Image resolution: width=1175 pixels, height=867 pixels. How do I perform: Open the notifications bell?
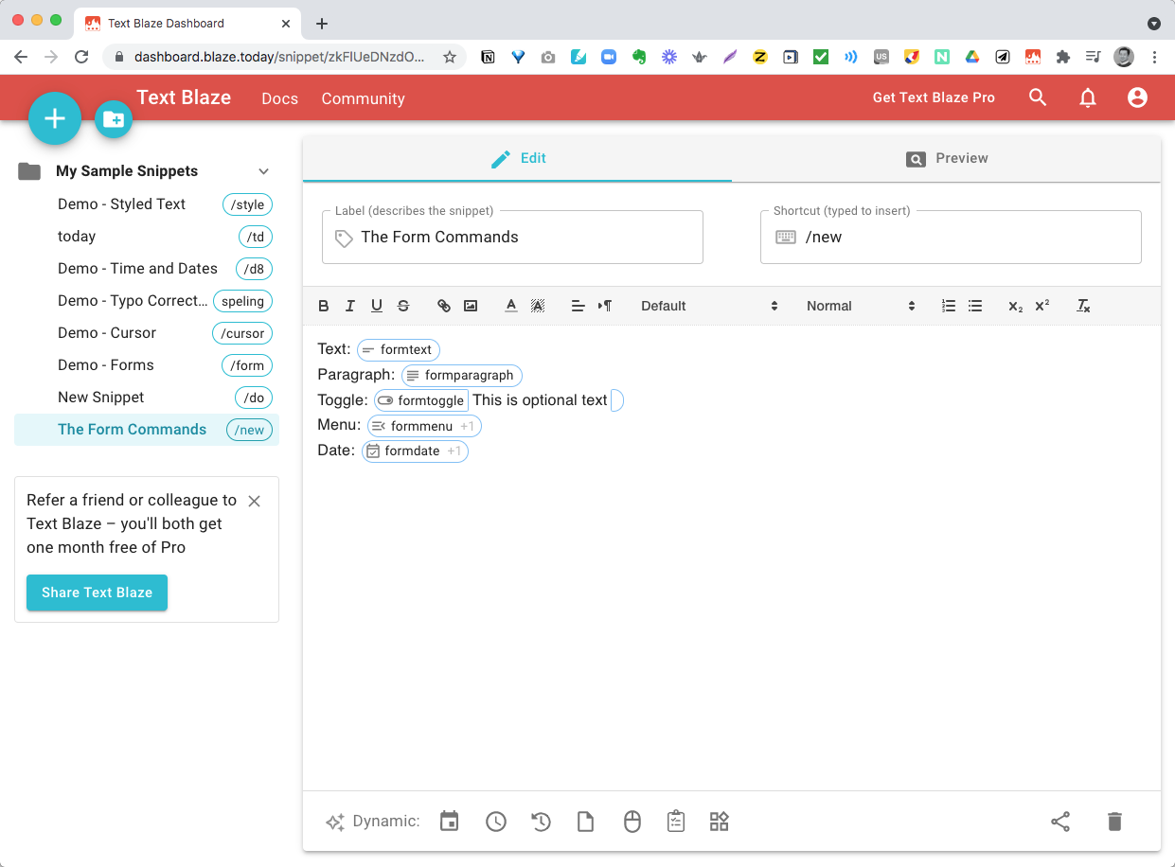pyautogui.click(x=1088, y=97)
